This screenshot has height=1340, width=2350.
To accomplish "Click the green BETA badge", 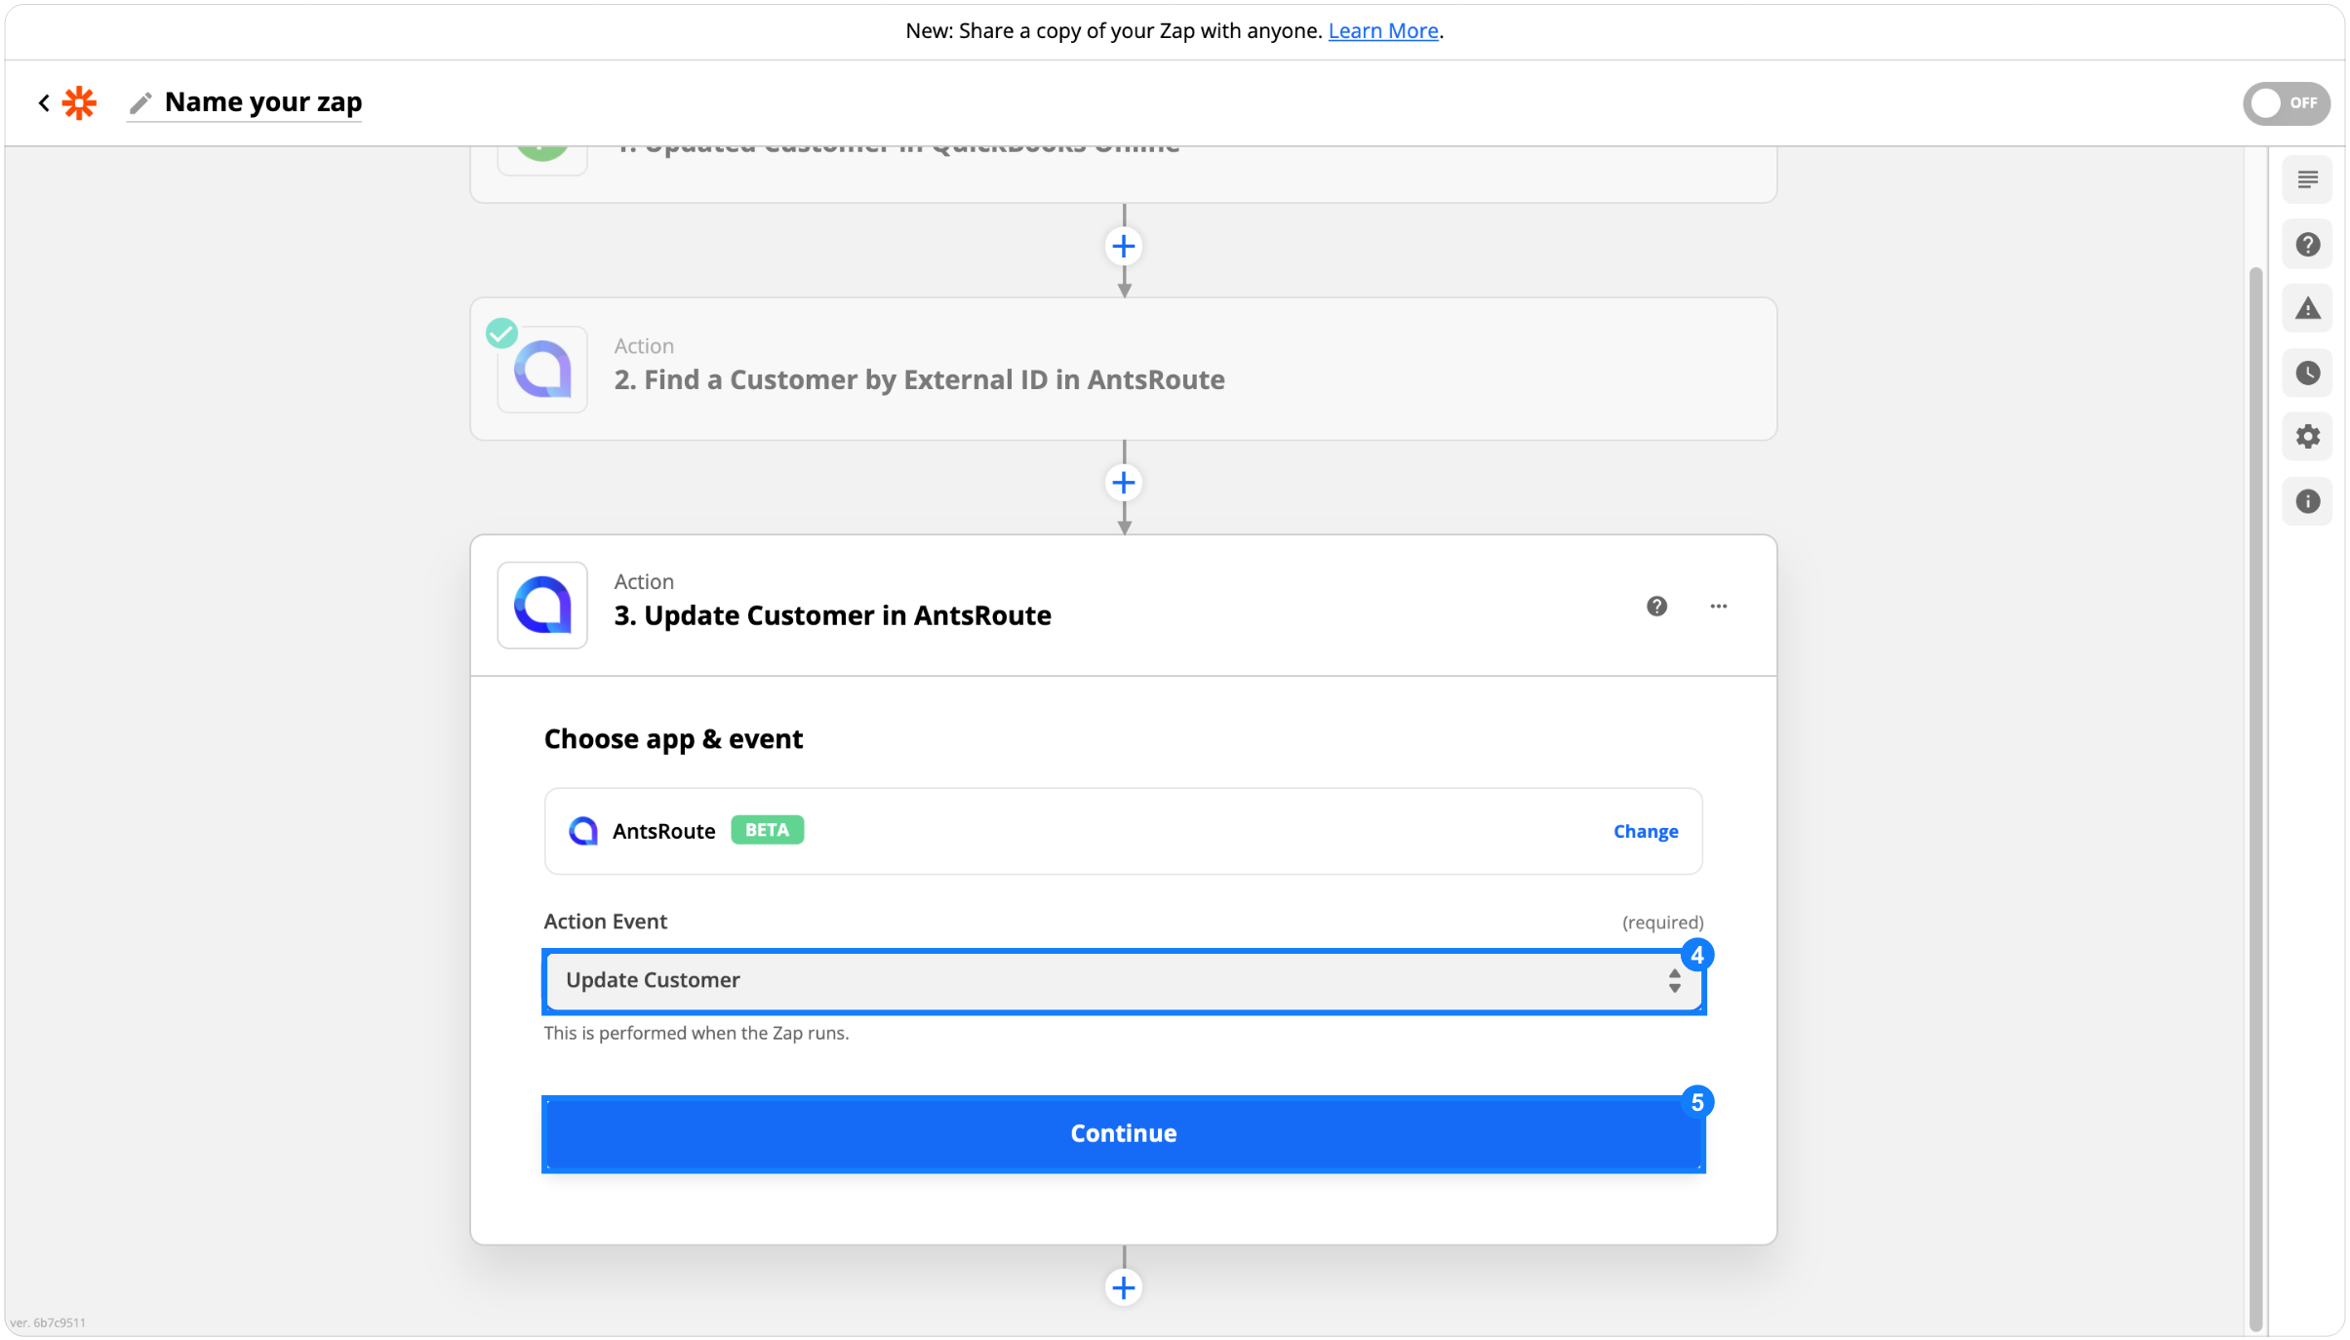I will tap(767, 830).
